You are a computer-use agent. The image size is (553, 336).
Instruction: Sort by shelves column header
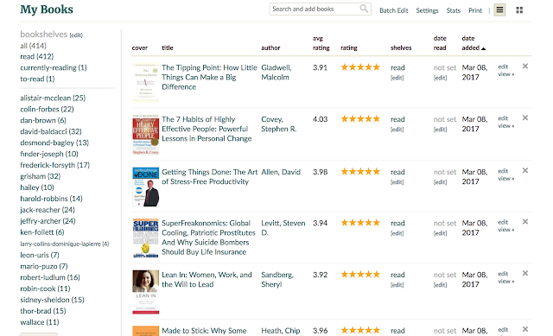coord(401,48)
